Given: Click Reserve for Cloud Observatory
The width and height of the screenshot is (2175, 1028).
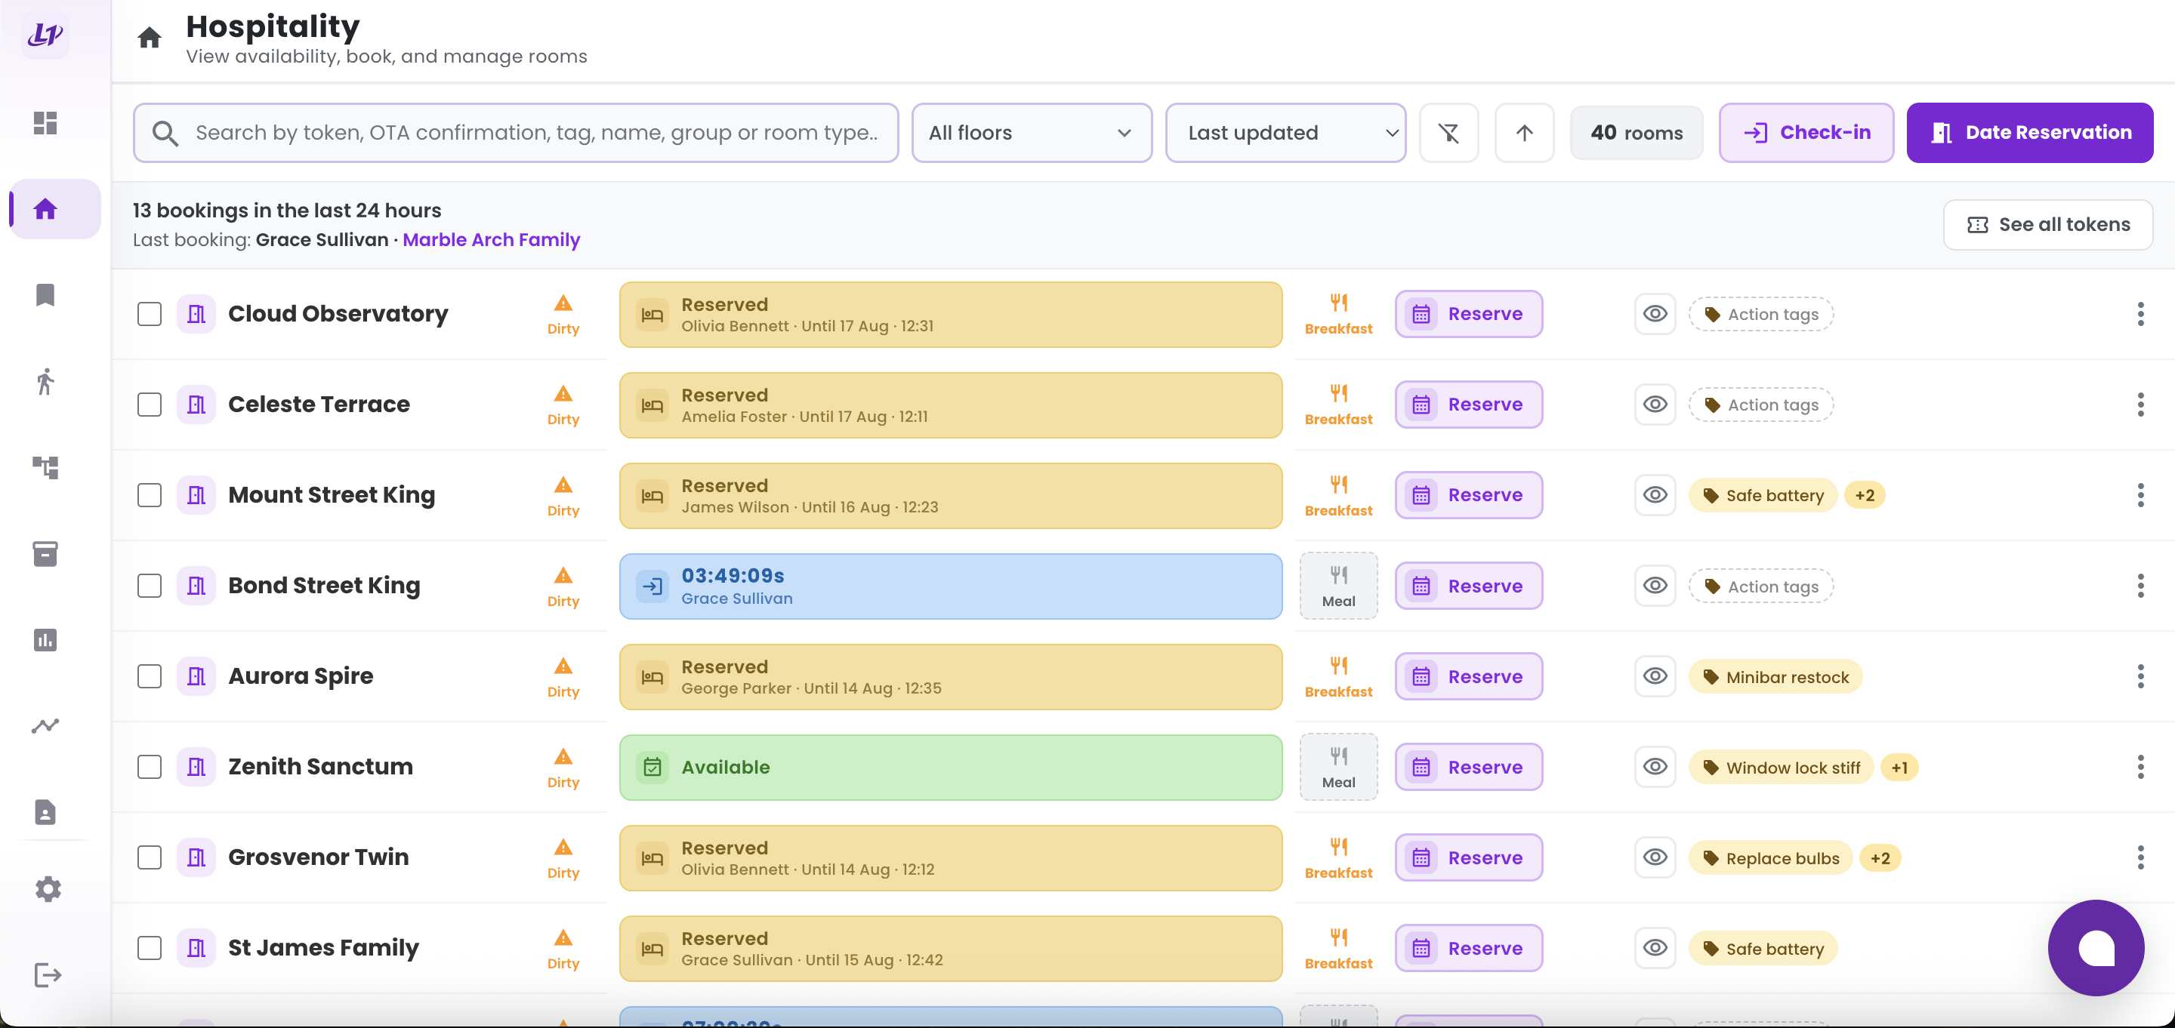Looking at the screenshot, I should pos(1468,314).
